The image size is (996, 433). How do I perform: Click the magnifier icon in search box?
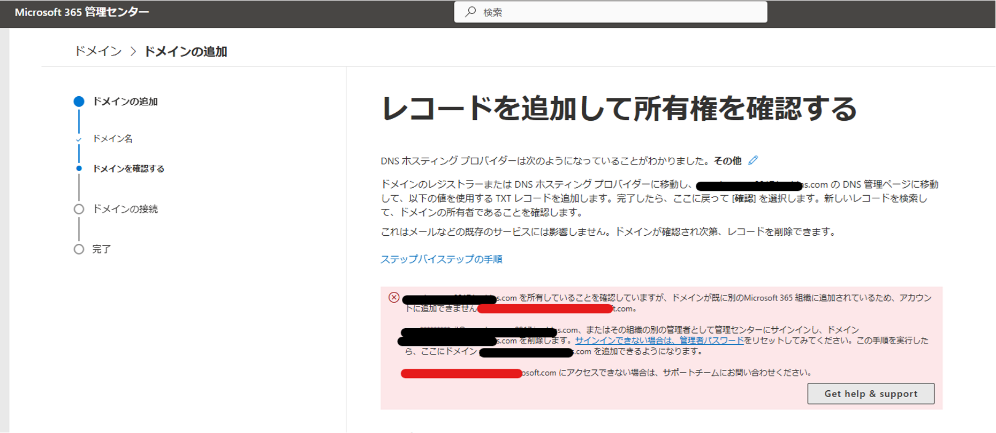click(470, 12)
